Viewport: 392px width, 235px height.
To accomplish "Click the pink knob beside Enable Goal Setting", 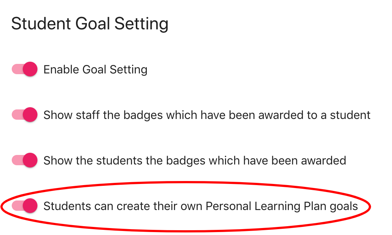I will tap(30, 69).
